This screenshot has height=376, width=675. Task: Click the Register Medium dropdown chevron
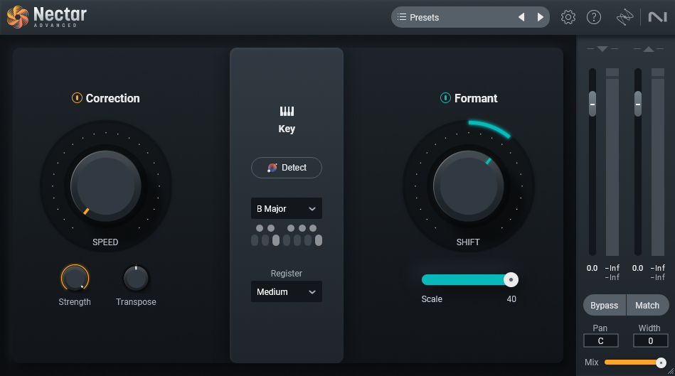312,292
